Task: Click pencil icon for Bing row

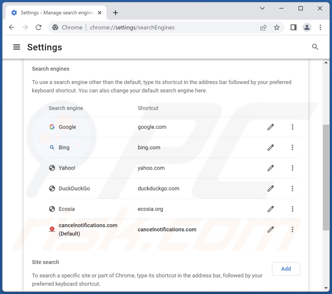Action: pos(271,147)
